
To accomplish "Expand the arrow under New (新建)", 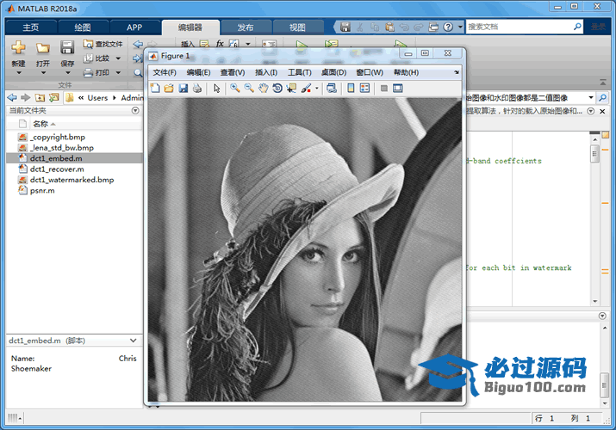I will [x=18, y=73].
